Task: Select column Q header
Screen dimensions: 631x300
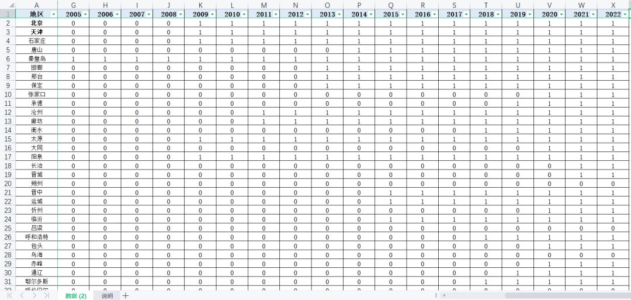Action: tap(391, 5)
